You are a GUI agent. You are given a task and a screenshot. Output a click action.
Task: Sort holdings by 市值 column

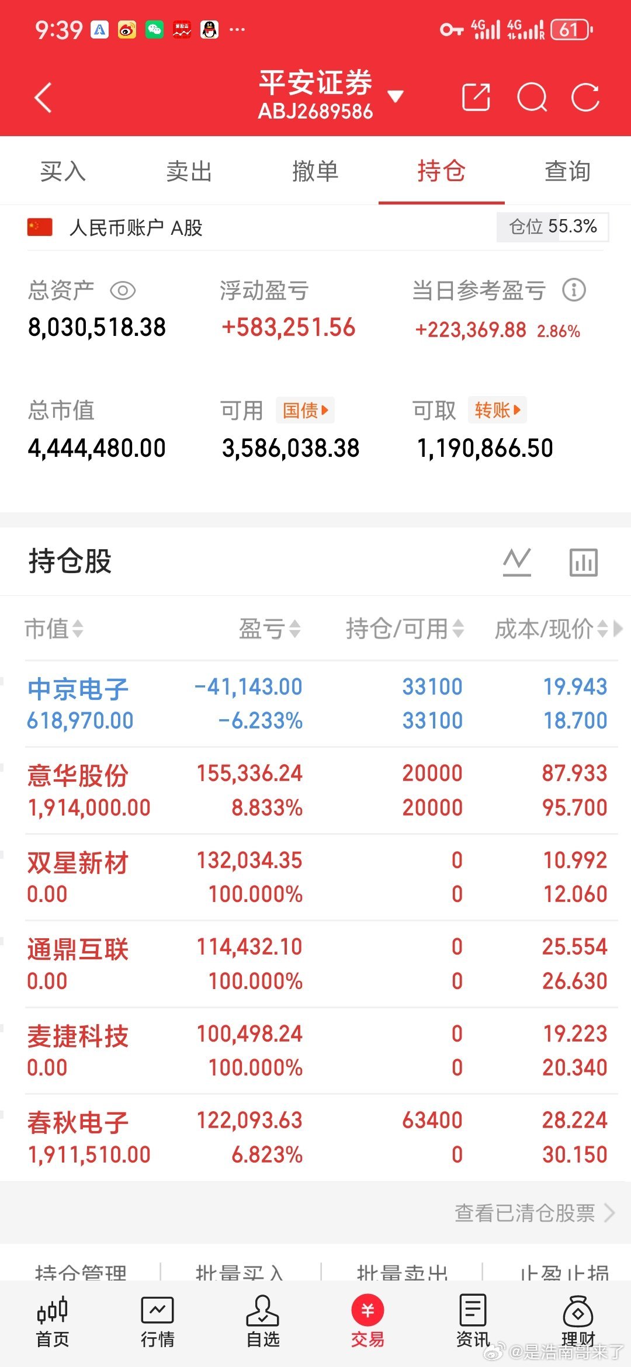pos(54,629)
